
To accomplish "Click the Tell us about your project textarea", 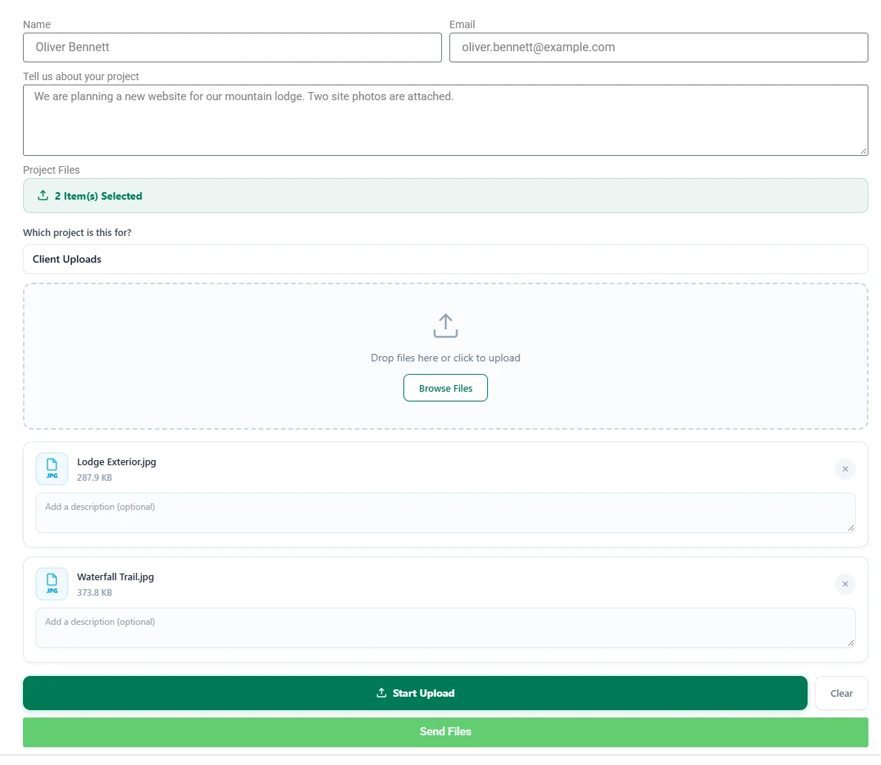I will 446,120.
